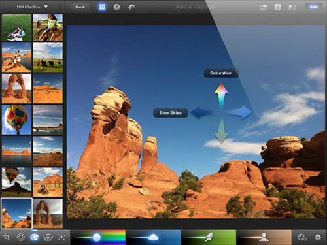Select the hot air balloon thumbnail

pos(17,120)
